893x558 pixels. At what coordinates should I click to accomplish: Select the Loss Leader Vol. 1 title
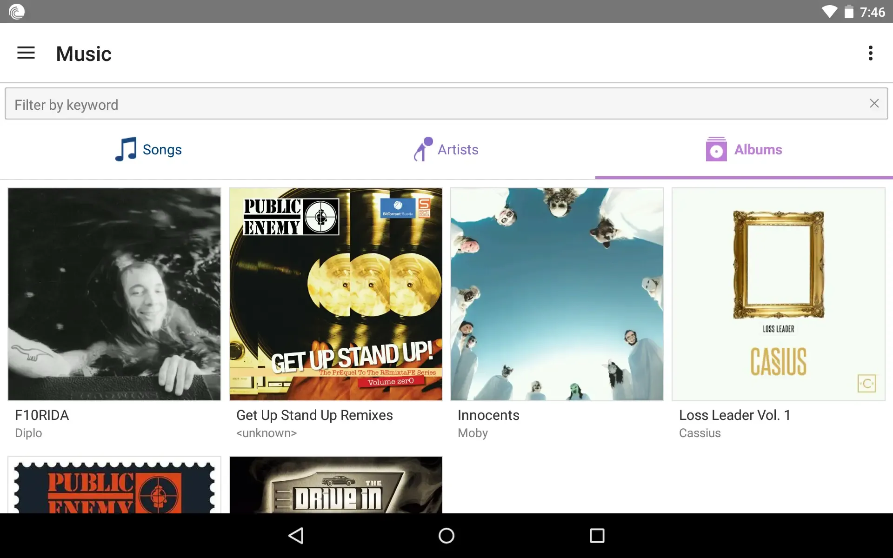pos(735,415)
